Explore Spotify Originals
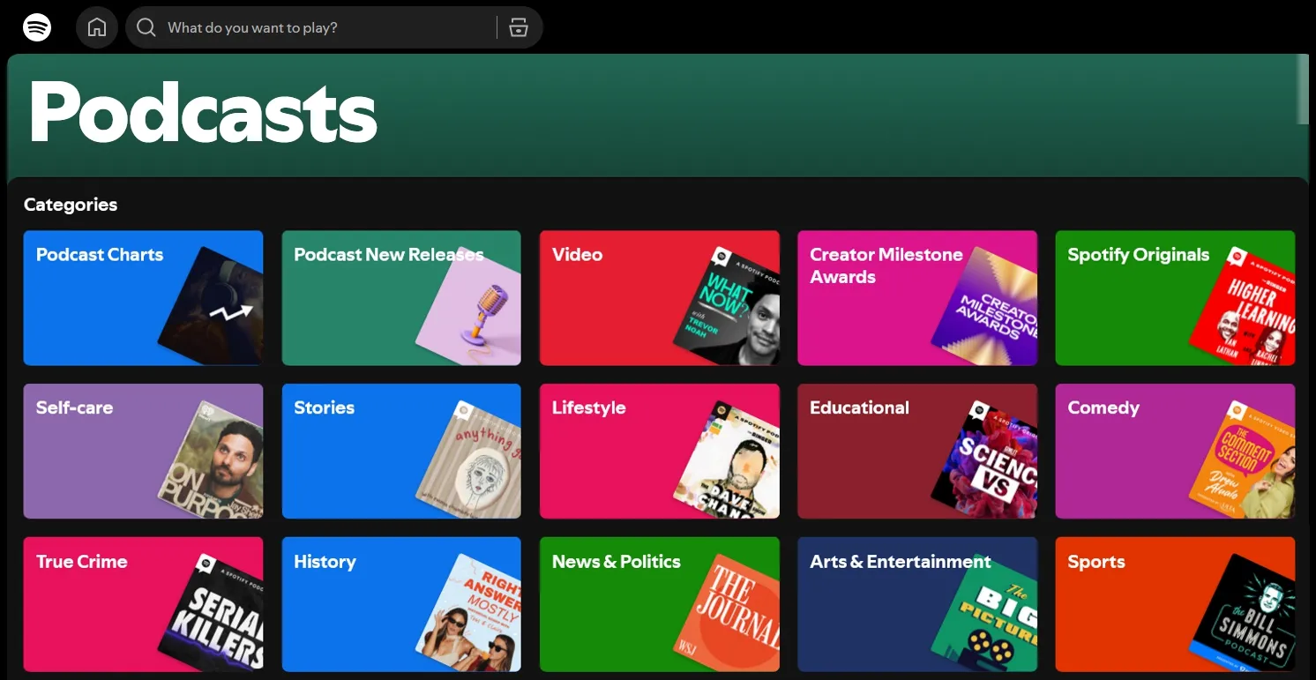The height and width of the screenshot is (680, 1316). click(1175, 297)
